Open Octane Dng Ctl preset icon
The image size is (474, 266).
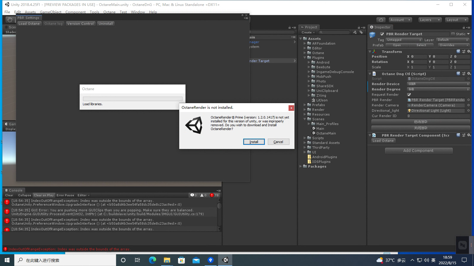click(464, 74)
